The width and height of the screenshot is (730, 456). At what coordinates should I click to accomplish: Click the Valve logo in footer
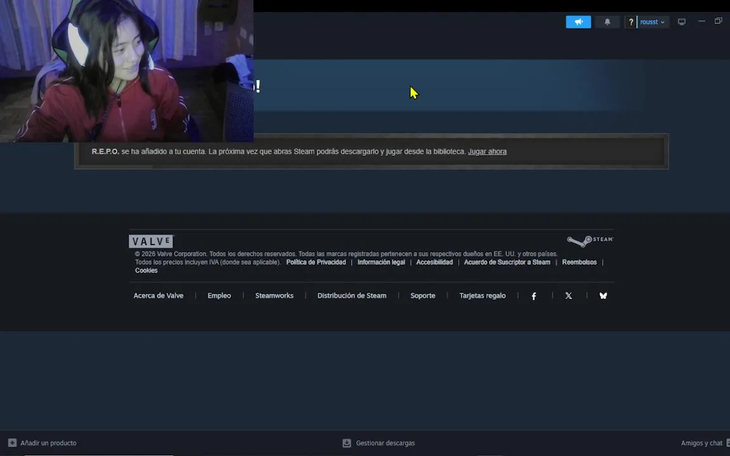[x=151, y=241]
